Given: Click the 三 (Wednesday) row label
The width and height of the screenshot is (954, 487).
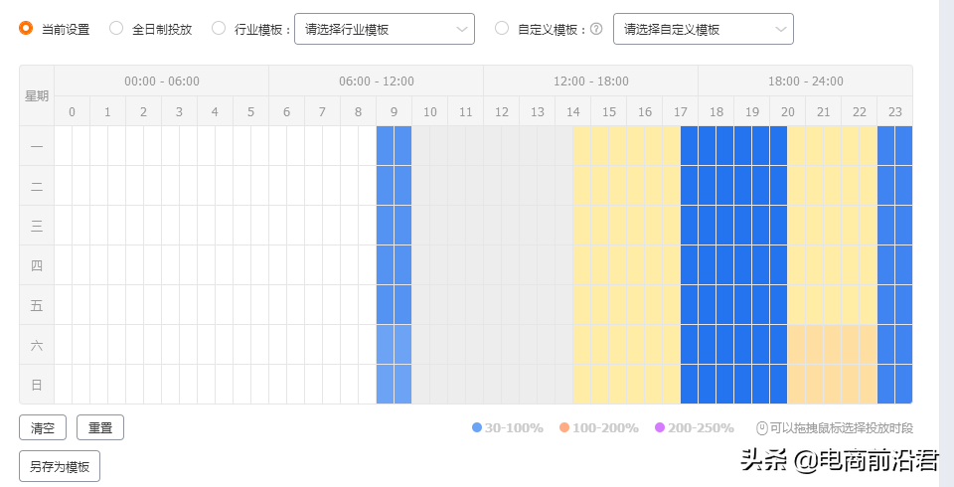Looking at the screenshot, I should (x=37, y=226).
